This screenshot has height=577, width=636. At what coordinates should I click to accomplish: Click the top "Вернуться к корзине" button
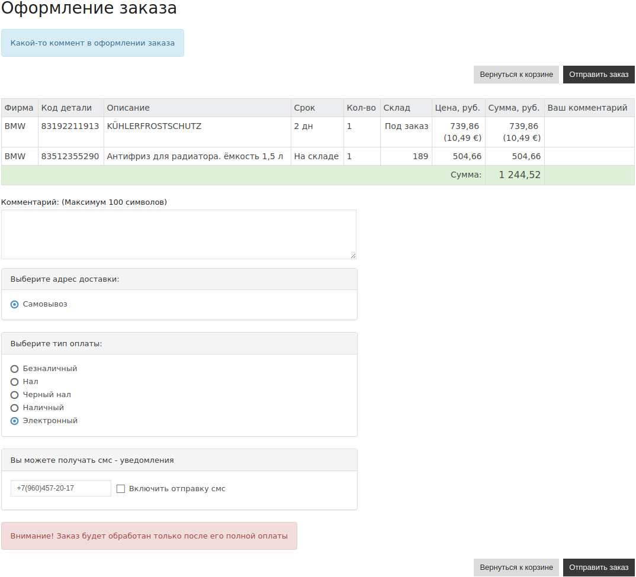click(516, 75)
